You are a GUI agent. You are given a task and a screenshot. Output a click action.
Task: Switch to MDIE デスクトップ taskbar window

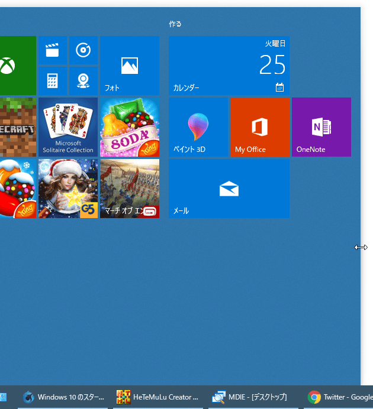(253, 397)
